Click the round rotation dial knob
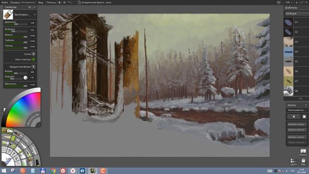 [26, 78]
